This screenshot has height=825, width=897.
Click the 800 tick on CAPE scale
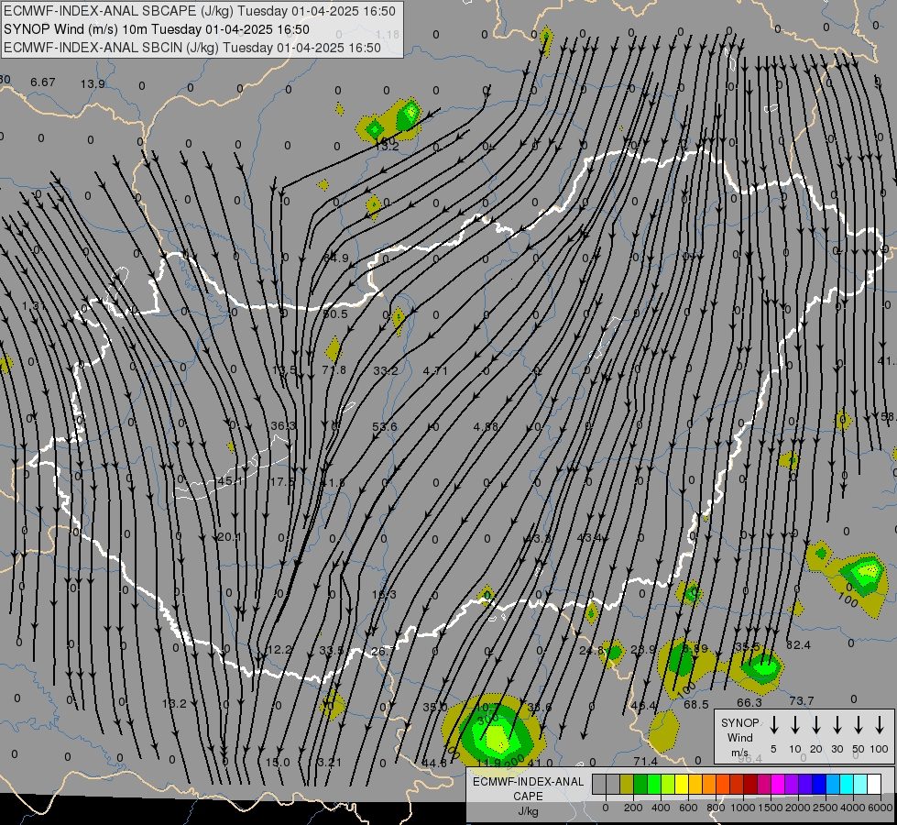pyautogui.click(x=716, y=808)
